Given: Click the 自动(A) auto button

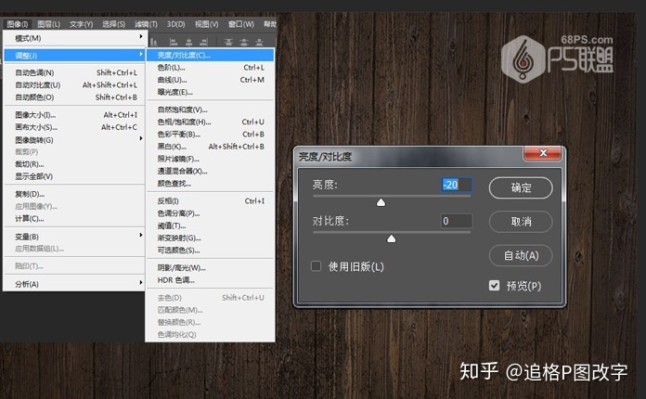Looking at the screenshot, I should point(521,255).
